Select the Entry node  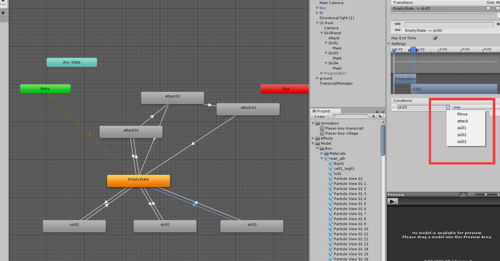pos(45,89)
